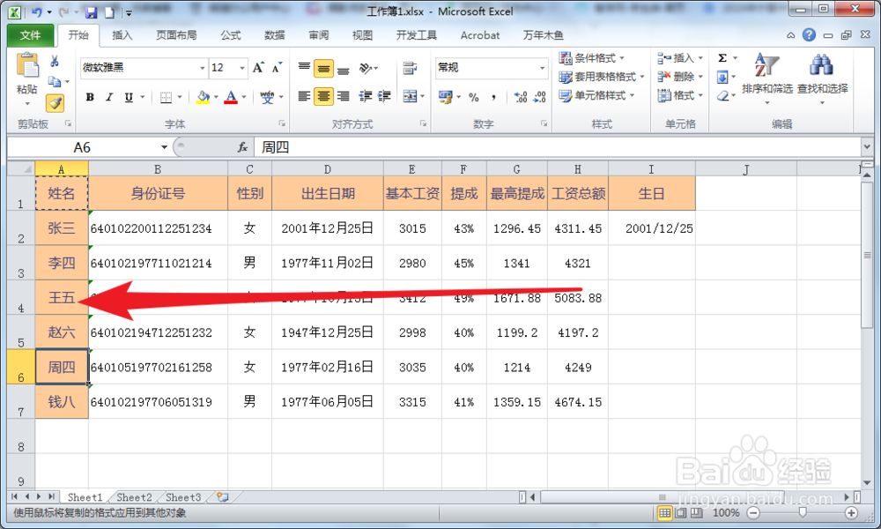The width and height of the screenshot is (881, 529).
Task: Toggle Italic formatting
Action: (x=109, y=97)
